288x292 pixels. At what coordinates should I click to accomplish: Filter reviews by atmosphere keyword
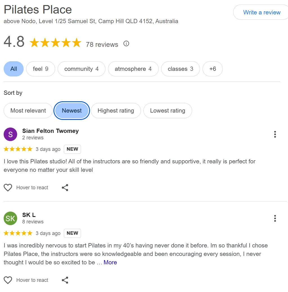[133, 69]
